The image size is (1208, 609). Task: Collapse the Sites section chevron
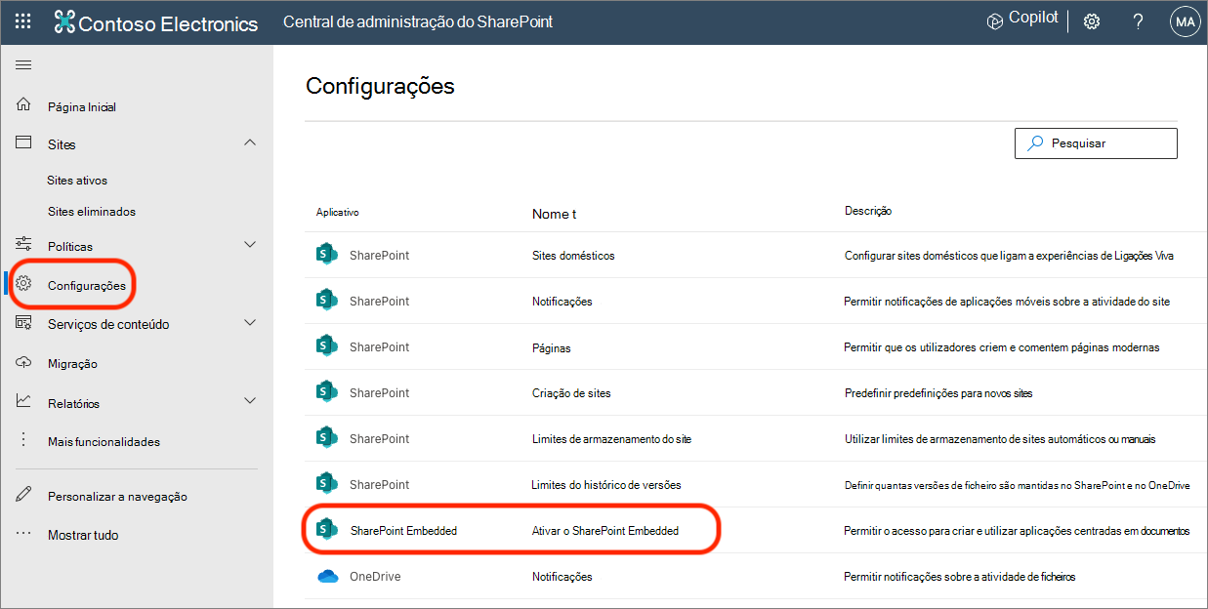pos(250,142)
